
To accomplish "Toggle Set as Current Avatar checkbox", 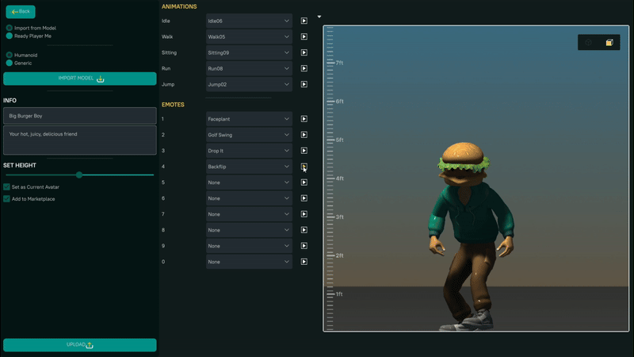I will [7, 187].
